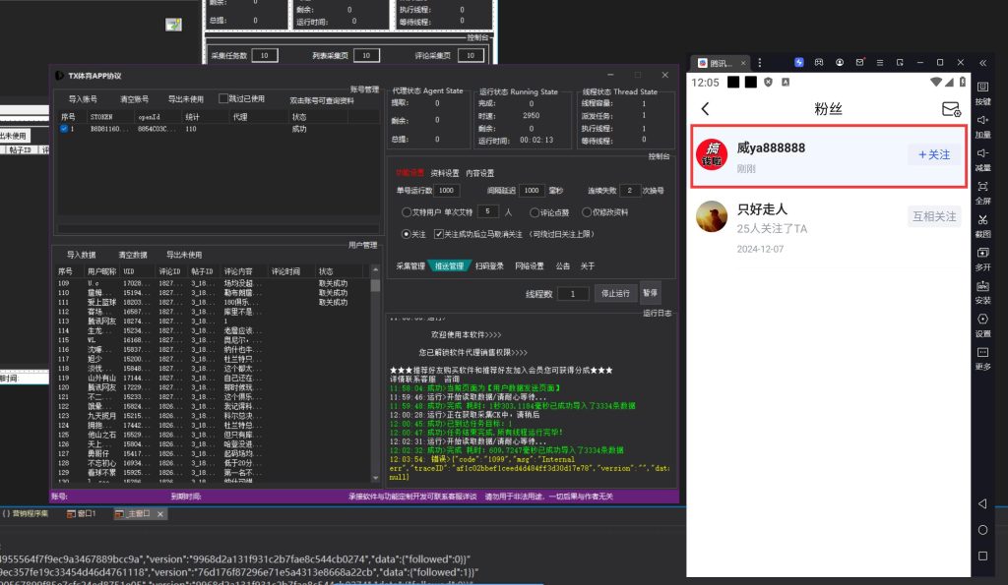
Task: Select the 艾特用户 radio option
Action: tap(407, 211)
